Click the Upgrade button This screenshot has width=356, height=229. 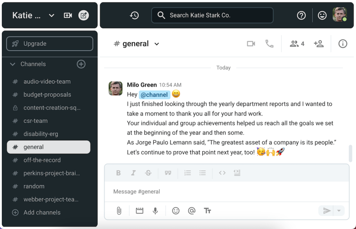50,44
